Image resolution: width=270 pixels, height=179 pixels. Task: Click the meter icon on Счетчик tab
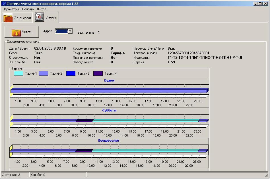click(39, 17)
